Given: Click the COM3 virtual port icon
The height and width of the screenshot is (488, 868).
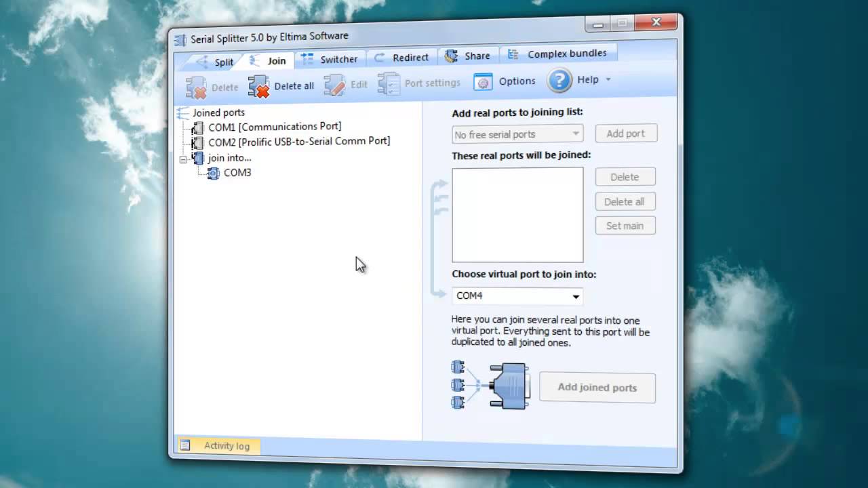Looking at the screenshot, I should [x=214, y=174].
